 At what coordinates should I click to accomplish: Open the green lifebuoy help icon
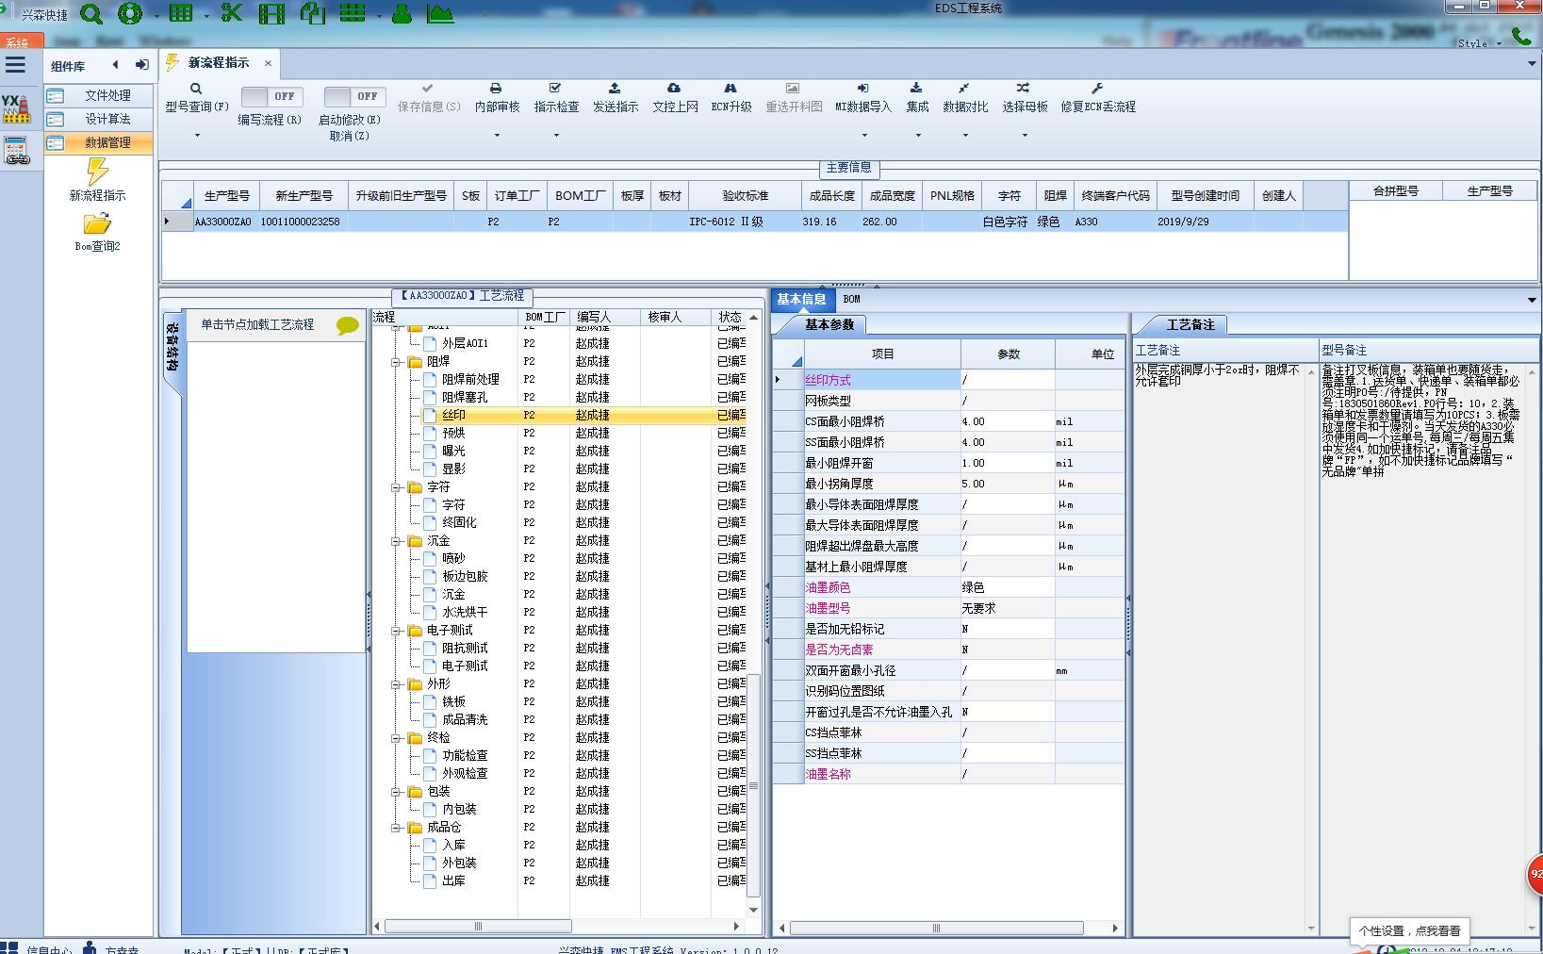130,14
